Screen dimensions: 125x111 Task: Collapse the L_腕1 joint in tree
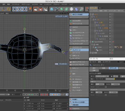(95, 23)
